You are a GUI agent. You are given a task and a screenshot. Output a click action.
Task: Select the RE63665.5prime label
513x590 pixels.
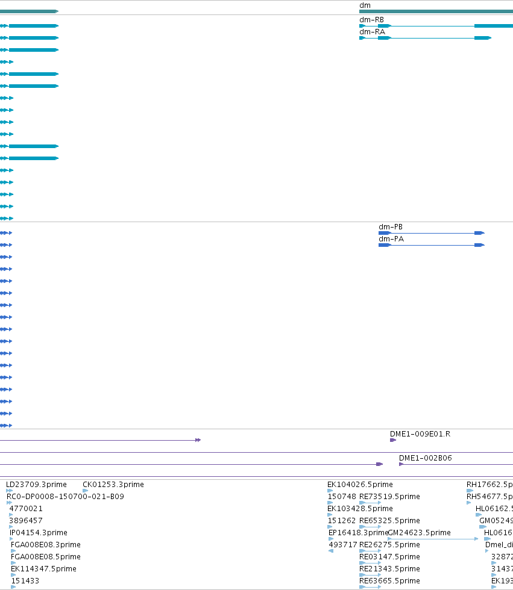[x=389, y=580]
